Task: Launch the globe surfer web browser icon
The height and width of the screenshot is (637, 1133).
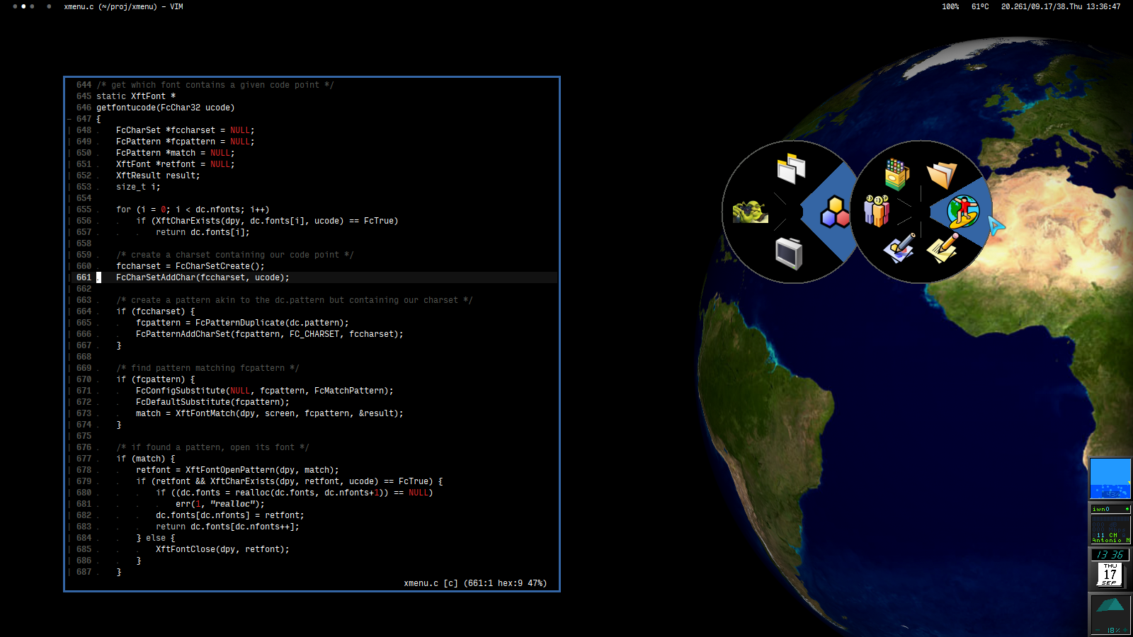Action: point(963,212)
